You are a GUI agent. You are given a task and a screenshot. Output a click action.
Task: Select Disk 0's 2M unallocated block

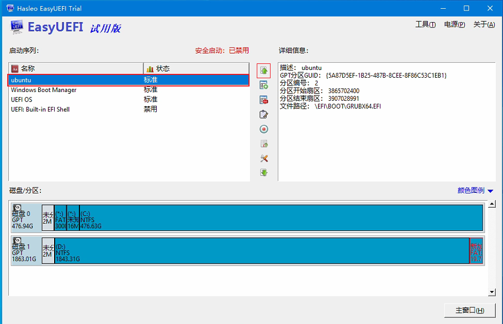coord(48,218)
